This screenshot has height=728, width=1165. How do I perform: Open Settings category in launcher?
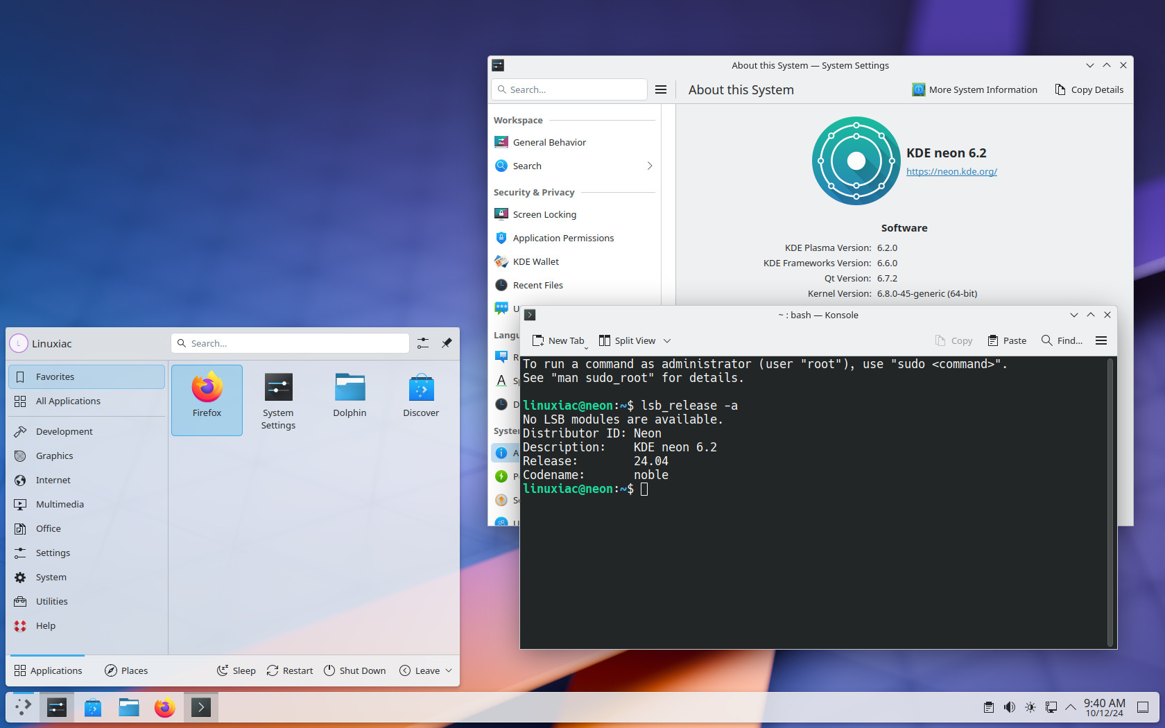(87, 553)
